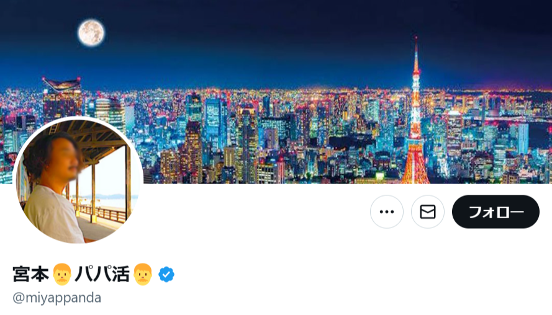Image resolution: width=552 pixels, height=315 pixels.
Task: Click the blue verified checkmark badge
Action: pos(166,274)
